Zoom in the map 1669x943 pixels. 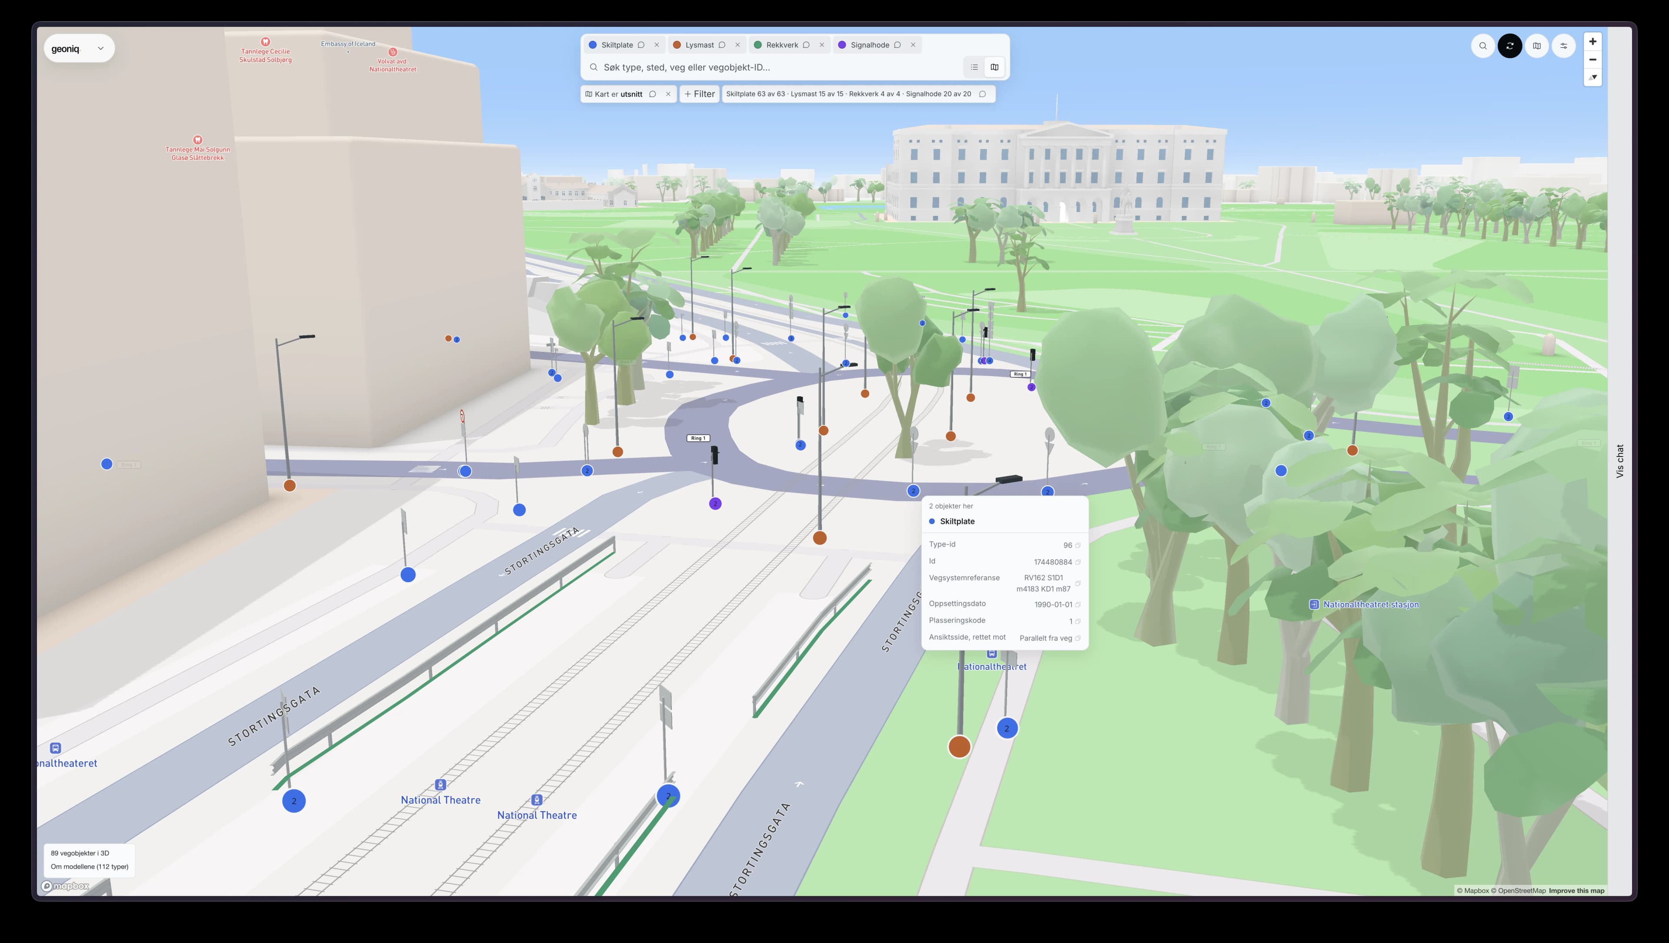[1593, 41]
